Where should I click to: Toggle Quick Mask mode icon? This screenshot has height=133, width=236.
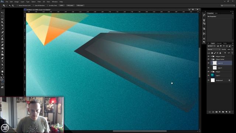tap(2, 84)
